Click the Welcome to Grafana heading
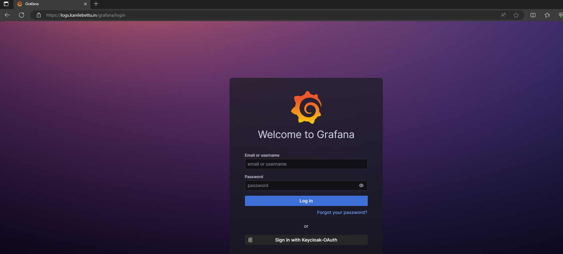Screen dimensions: 563x254 pos(306,135)
